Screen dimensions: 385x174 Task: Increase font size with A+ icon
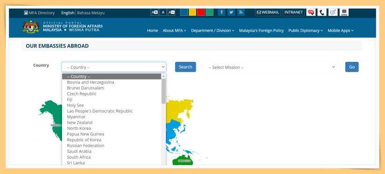[154, 12]
